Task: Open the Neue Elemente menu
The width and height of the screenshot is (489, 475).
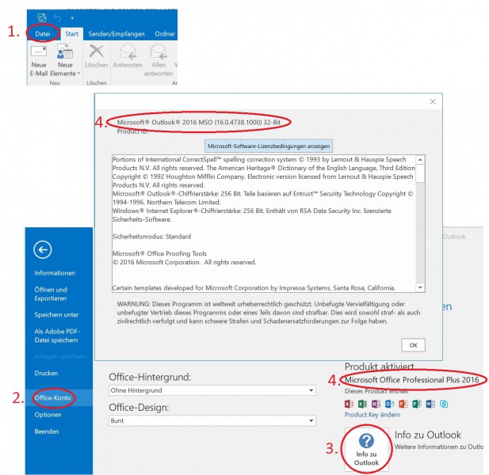Action: point(65,61)
